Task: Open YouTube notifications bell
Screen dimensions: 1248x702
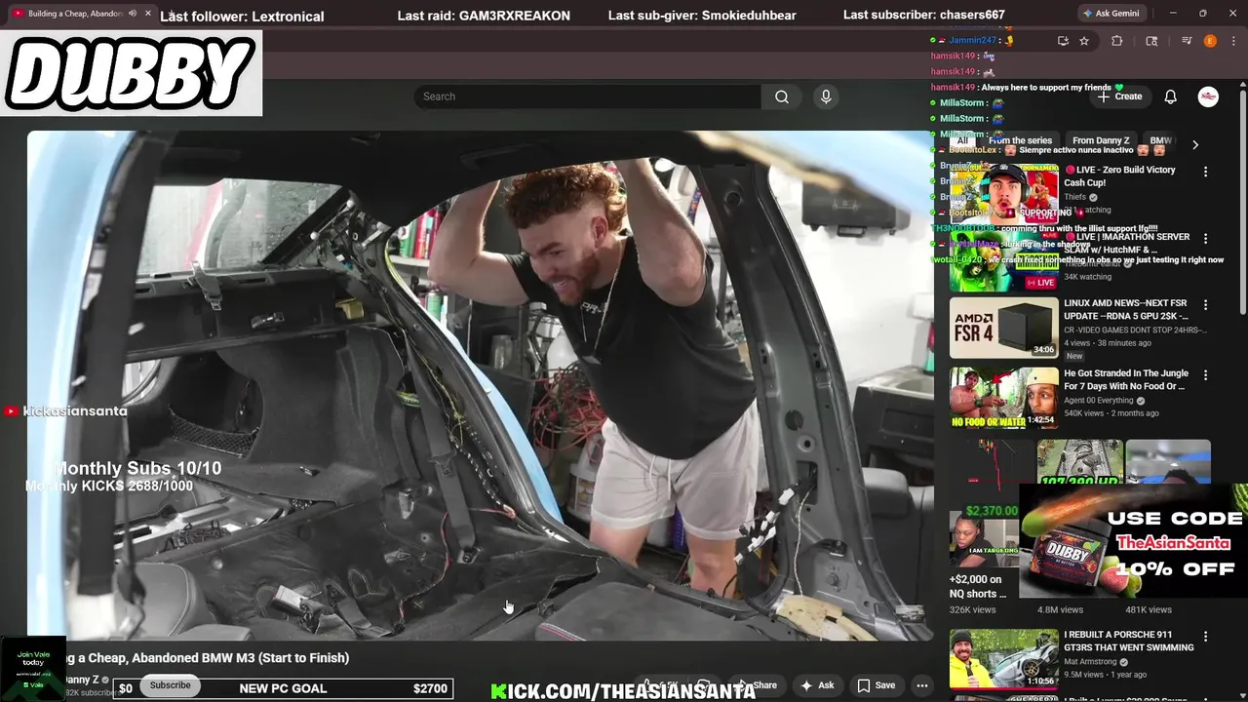Action: pyautogui.click(x=1170, y=97)
